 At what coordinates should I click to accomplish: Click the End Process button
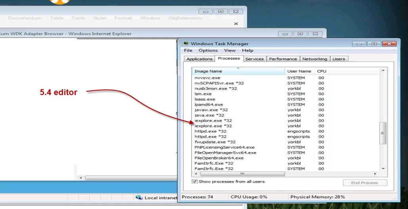pyautogui.click(x=365, y=183)
